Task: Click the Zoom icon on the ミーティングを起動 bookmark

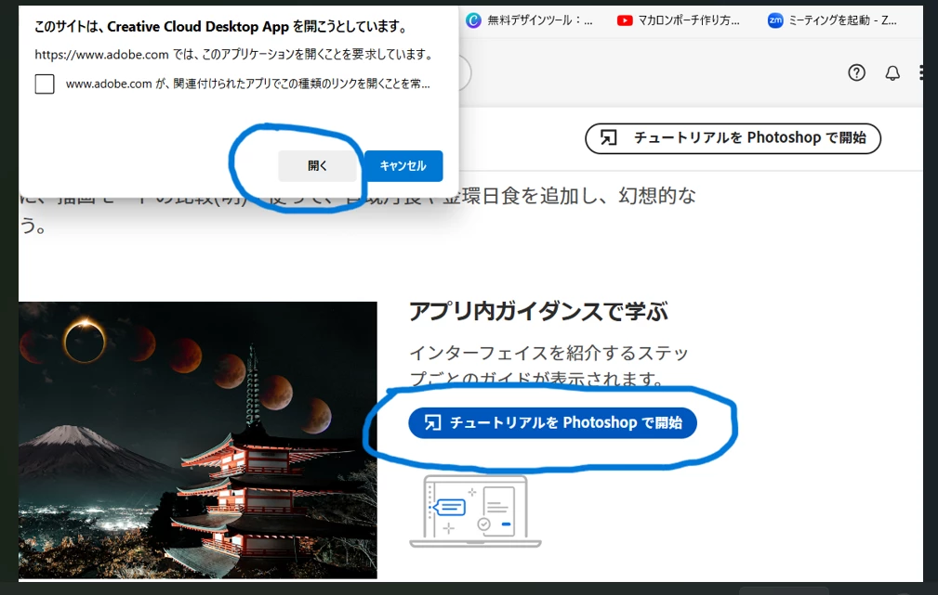Action: (775, 20)
